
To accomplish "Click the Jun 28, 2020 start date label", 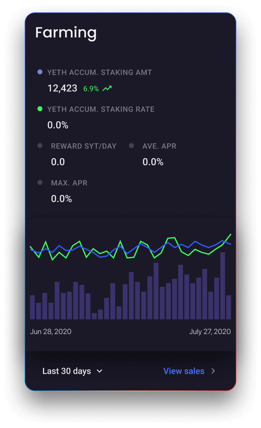I will pos(51,332).
